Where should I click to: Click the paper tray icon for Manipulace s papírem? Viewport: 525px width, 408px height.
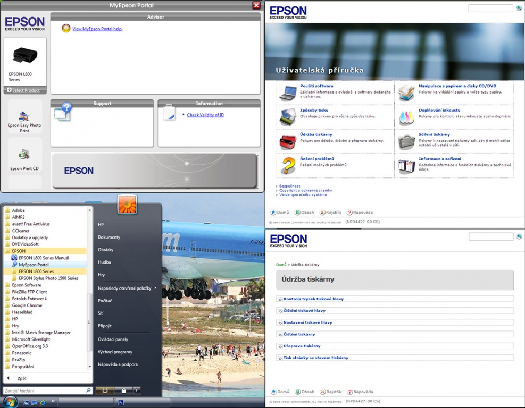click(x=406, y=92)
